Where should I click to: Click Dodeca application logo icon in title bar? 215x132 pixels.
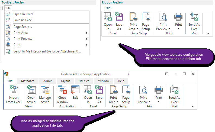[x=6, y=74]
